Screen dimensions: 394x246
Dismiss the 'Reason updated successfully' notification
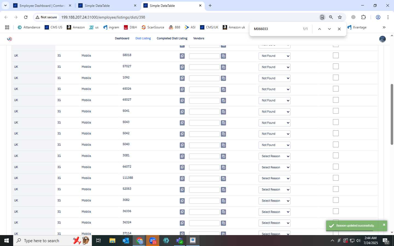[x=384, y=225]
